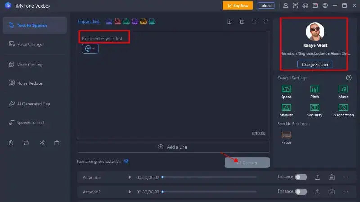Import a file using the blue document icon
This screenshot has width=360, height=202.
(x=109, y=22)
